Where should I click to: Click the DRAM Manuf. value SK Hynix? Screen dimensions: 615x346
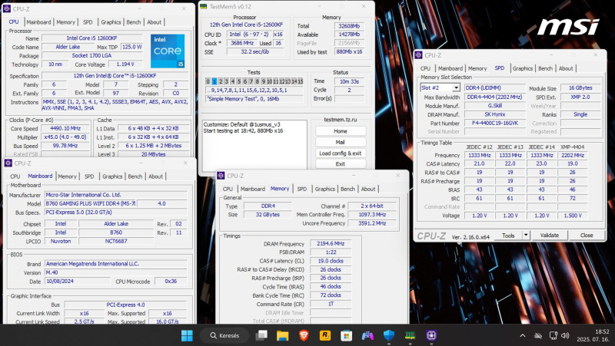pos(495,114)
